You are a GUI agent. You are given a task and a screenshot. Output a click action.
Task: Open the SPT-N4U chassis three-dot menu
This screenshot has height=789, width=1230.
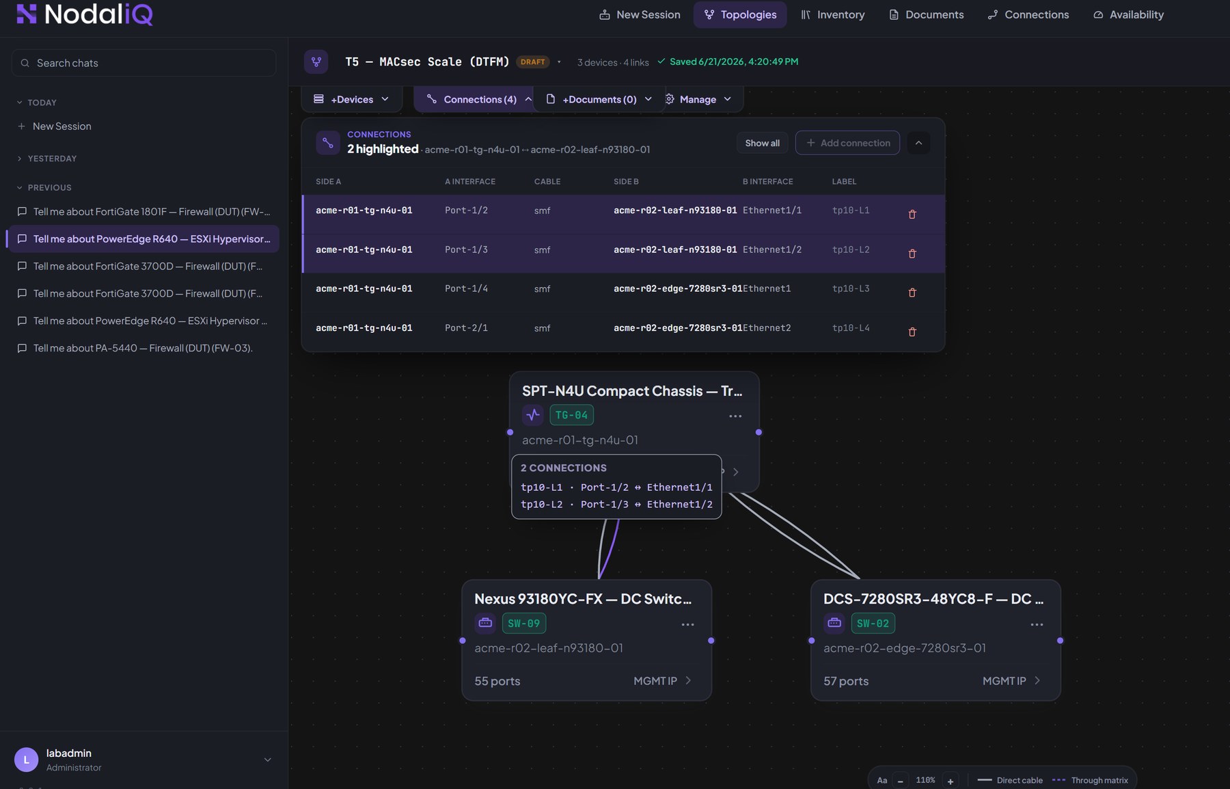(x=735, y=416)
